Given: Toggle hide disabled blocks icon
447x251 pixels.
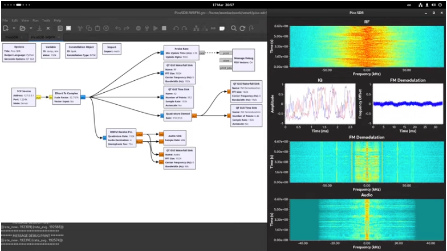Looking at the screenshot, I should coord(222,28).
